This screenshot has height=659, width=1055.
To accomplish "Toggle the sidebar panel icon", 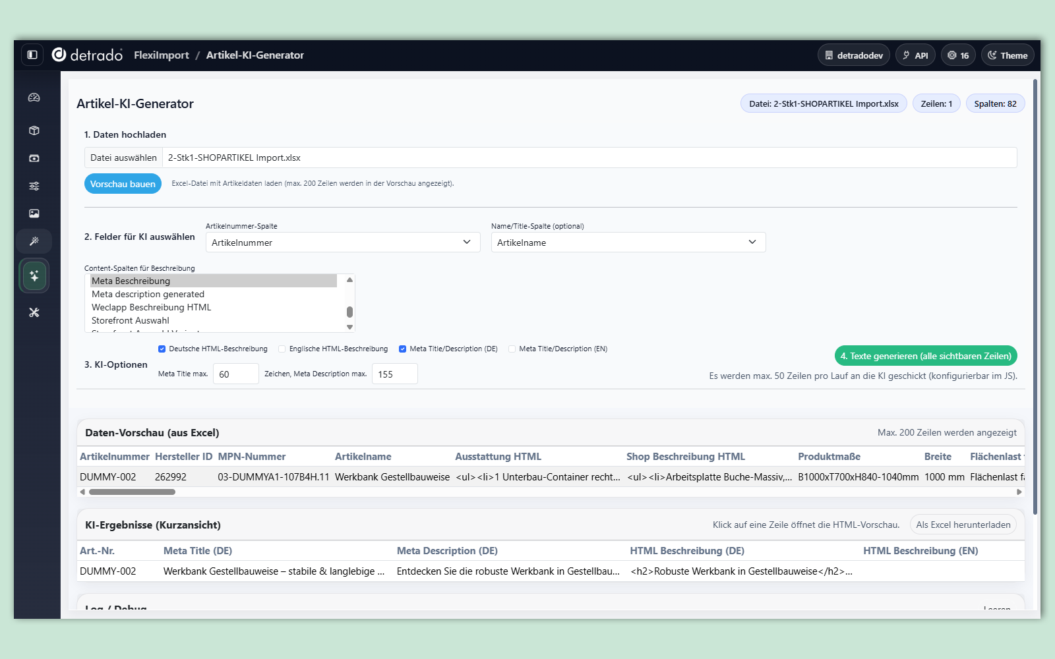I will pyautogui.click(x=32, y=55).
